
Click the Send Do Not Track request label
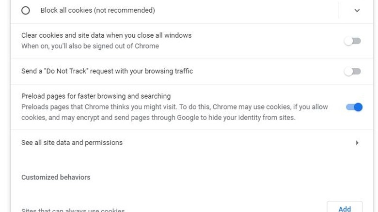coord(107,71)
